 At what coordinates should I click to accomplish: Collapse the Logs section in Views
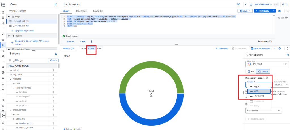click(x=9, y=16)
